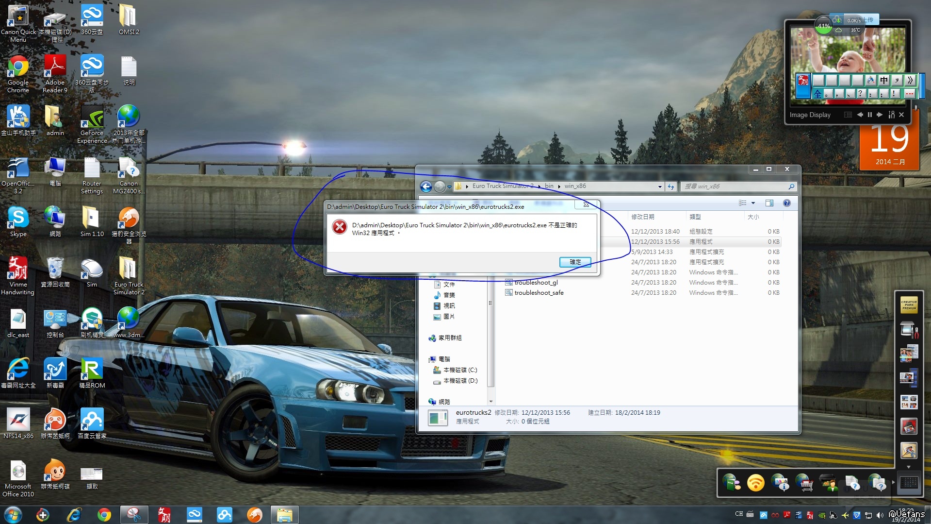Expand the change view options dropdown arrow
Screen dimensions: 931x524
(x=753, y=203)
